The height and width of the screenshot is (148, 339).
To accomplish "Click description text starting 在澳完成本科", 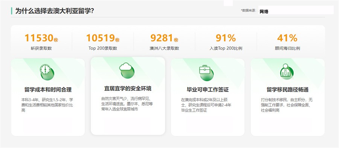I will click(x=206, y=105).
